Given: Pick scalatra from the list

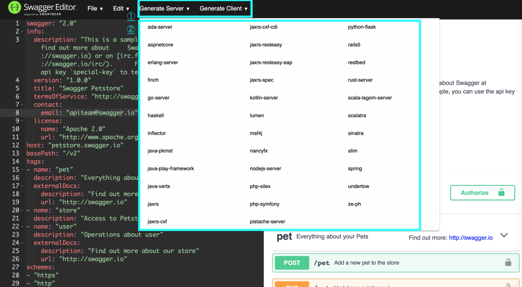Looking at the screenshot, I should click(357, 115).
